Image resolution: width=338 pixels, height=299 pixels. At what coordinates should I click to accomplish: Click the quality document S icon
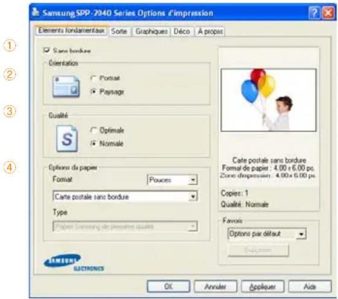(x=67, y=139)
